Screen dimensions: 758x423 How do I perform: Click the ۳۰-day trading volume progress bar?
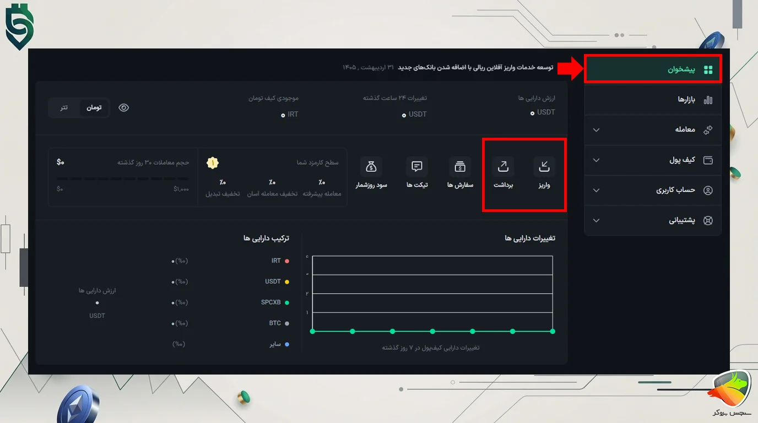click(123, 179)
